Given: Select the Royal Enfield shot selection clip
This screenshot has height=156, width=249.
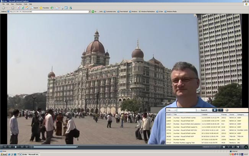Looking at the screenshot, I should pos(187,124).
